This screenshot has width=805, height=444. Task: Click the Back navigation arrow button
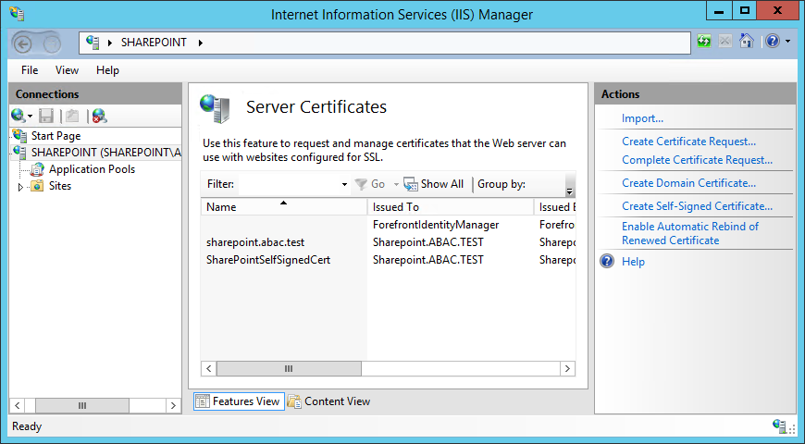[x=23, y=44]
